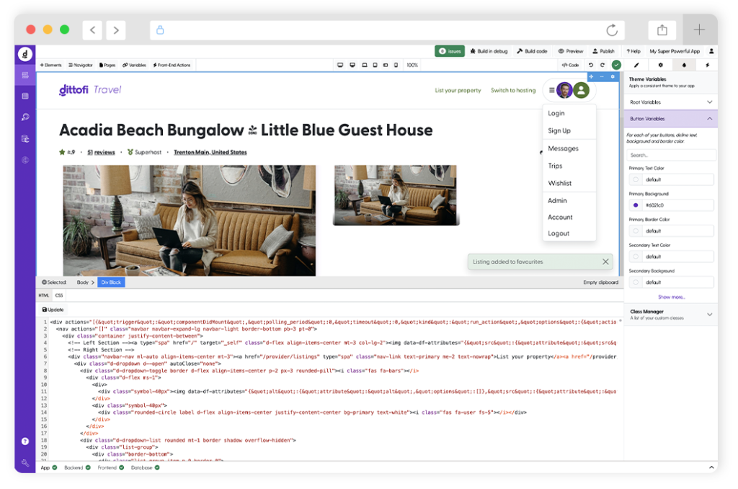
Task: Switch to the droplet theme tab
Action: point(684,65)
